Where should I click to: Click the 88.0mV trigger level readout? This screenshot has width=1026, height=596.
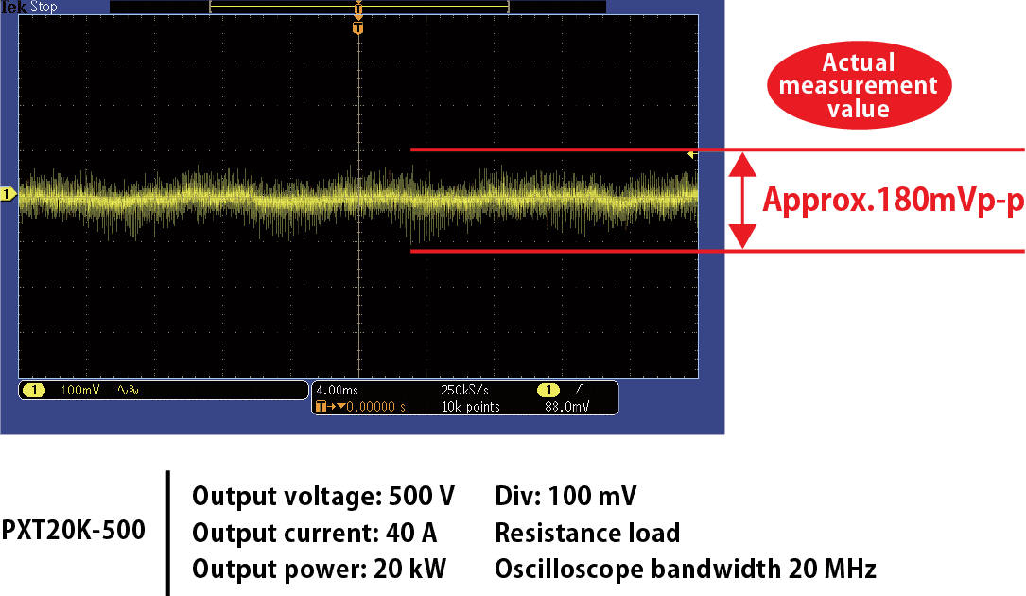pyautogui.click(x=567, y=407)
